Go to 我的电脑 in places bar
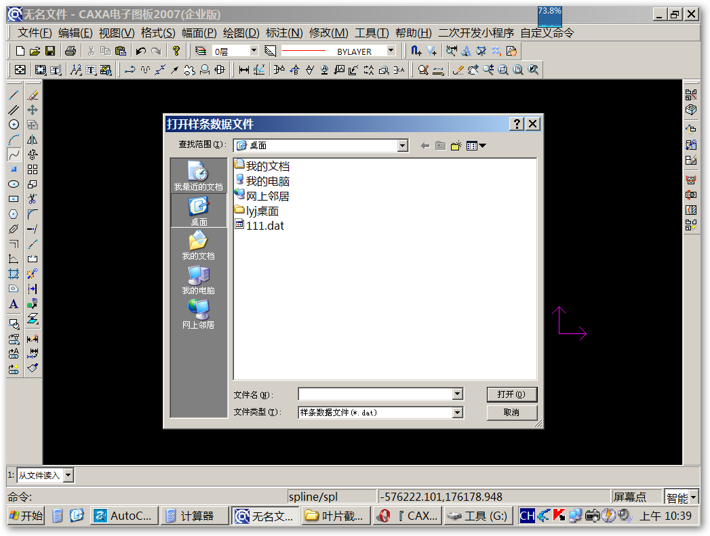Viewport: 710px width, 536px height. [198, 280]
